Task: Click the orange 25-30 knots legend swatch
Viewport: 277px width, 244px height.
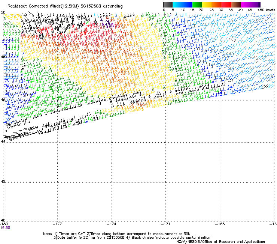Action: pos(216,5)
